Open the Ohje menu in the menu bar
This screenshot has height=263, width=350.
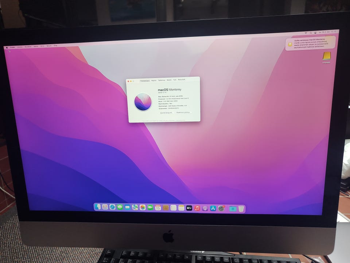pos(55,46)
